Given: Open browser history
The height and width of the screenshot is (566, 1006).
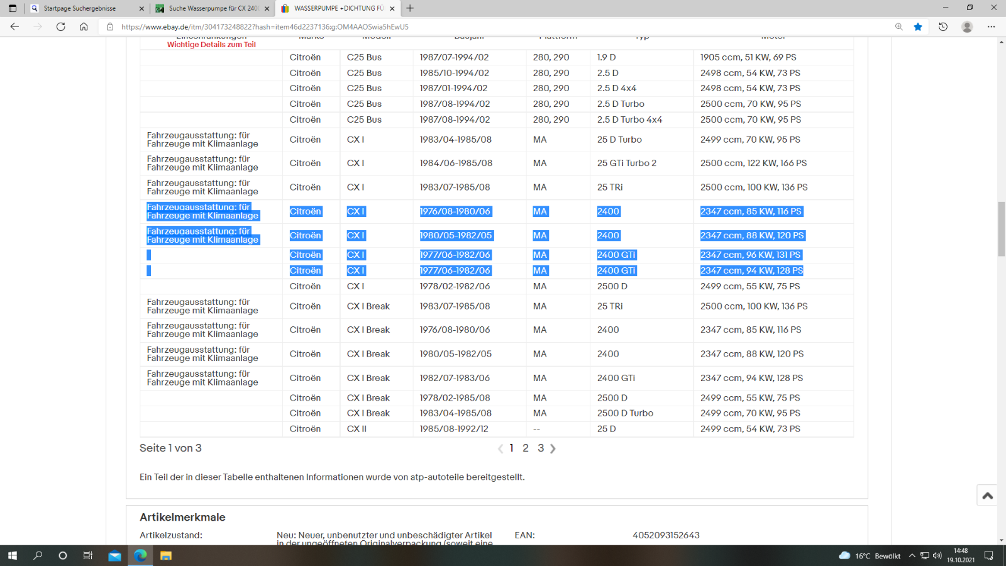Looking at the screenshot, I should click(943, 26).
